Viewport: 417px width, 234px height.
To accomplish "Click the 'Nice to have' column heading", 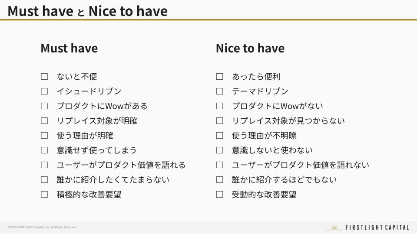I will [x=250, y=48].
